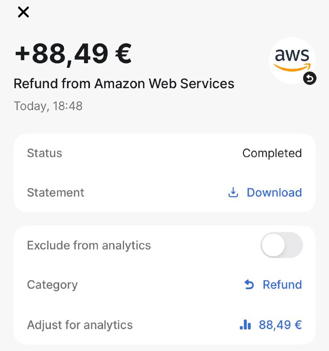The width and height of the screenshot is (329, 351).
Task: Open the Category row
Action: 164,284
